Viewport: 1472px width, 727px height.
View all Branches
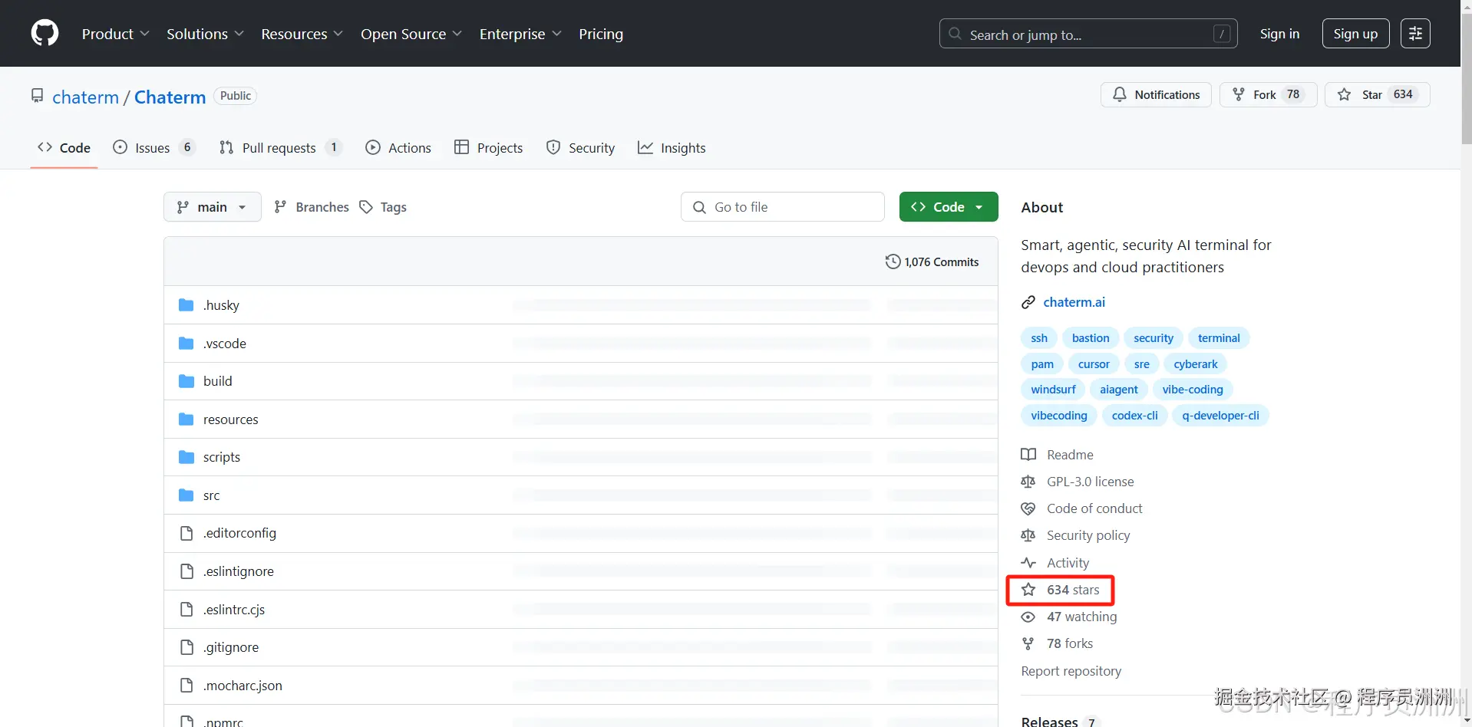point(312,207)
